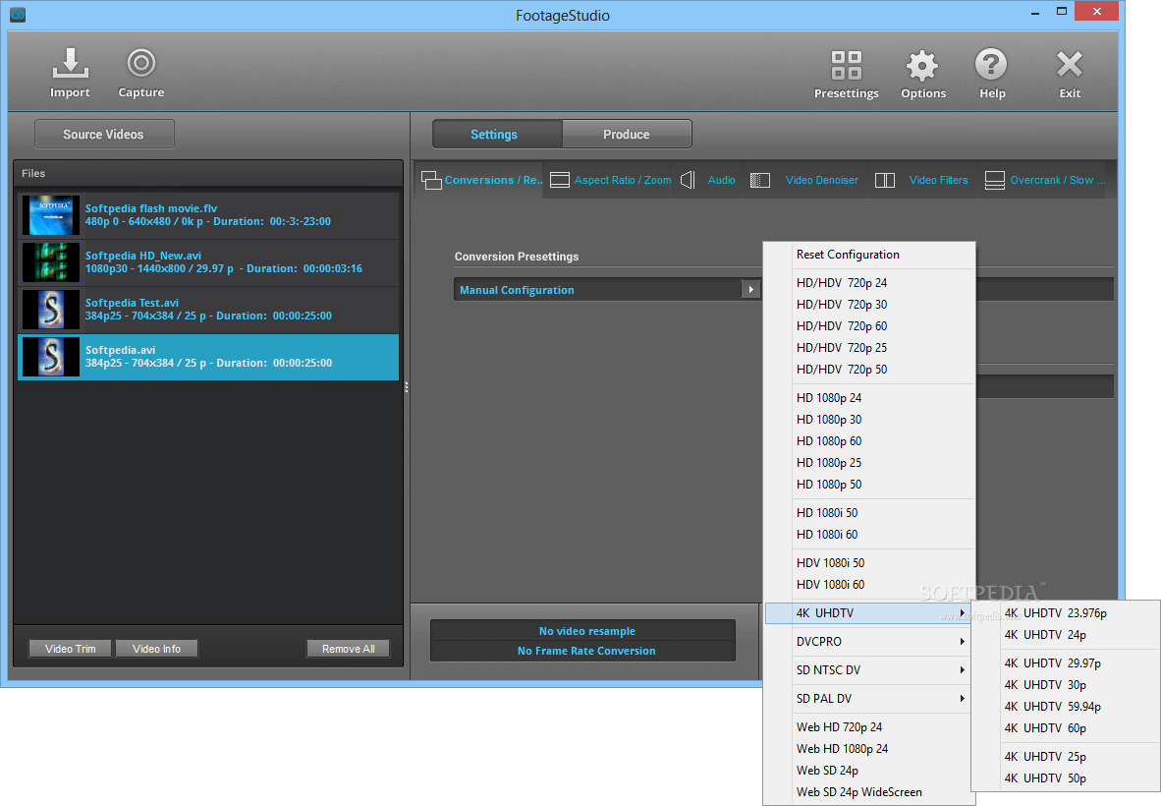Select the HD 1080i 50 preset
The height and width of the screenshot is (806, 1161).
pos(868,513)
